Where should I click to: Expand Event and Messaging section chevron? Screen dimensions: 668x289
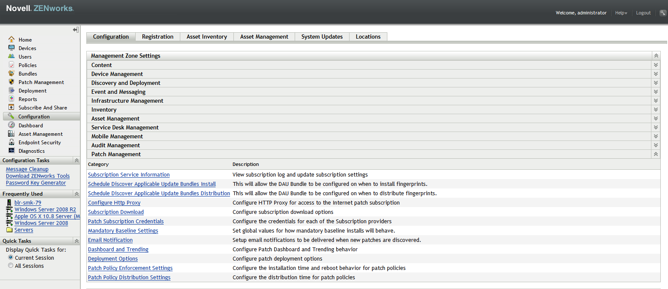(656, 92)
